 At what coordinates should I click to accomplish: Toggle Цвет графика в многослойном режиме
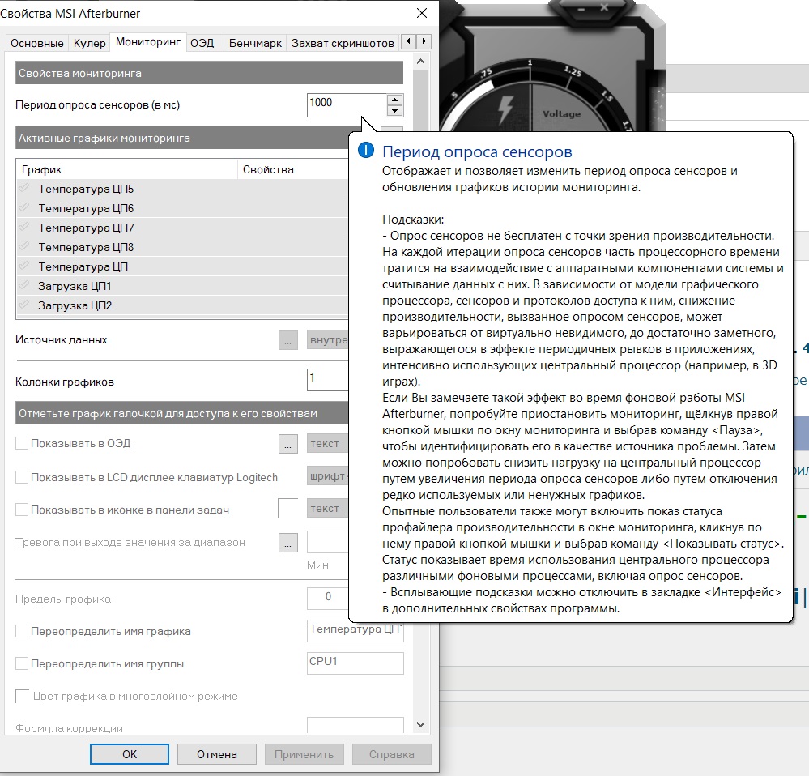click(22, 696)
